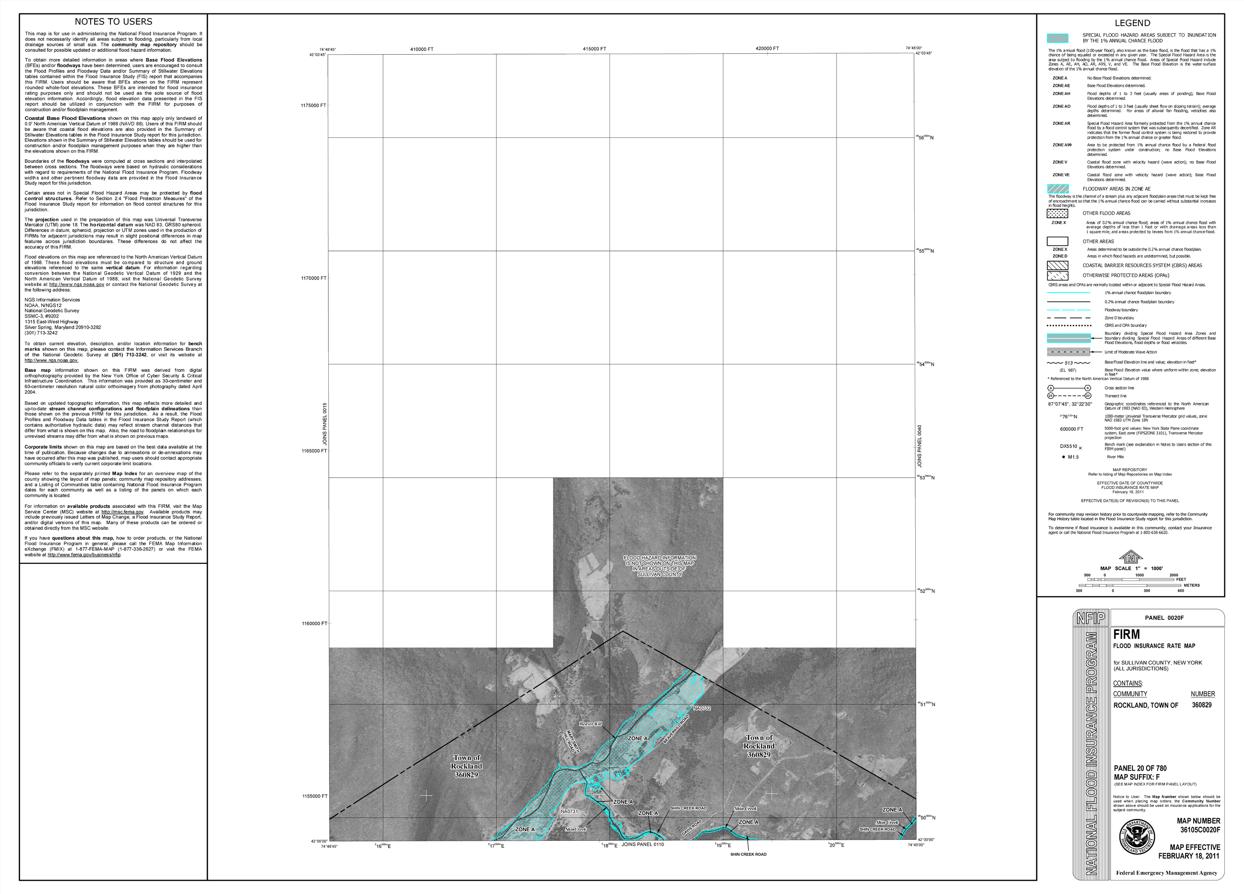
Task: Click the Department of Homeland Security seal
Action: pos(1136,836)
